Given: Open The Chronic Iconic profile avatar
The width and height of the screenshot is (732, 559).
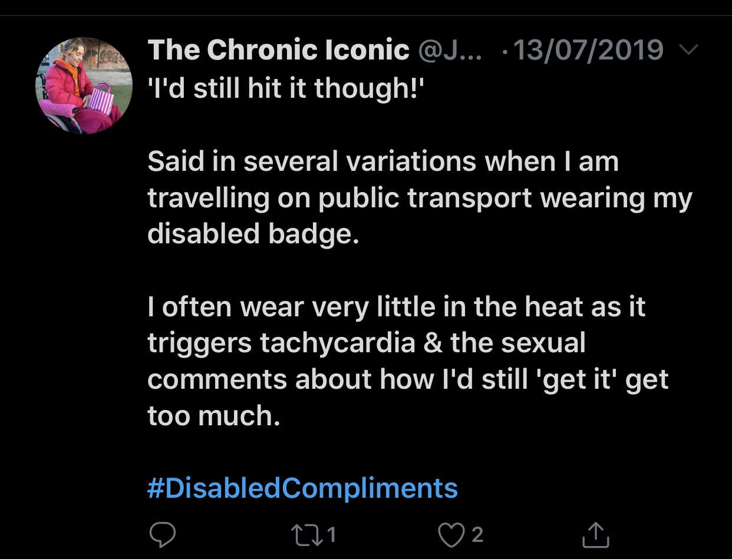Looking at the screenshot, I should [84, 86].
